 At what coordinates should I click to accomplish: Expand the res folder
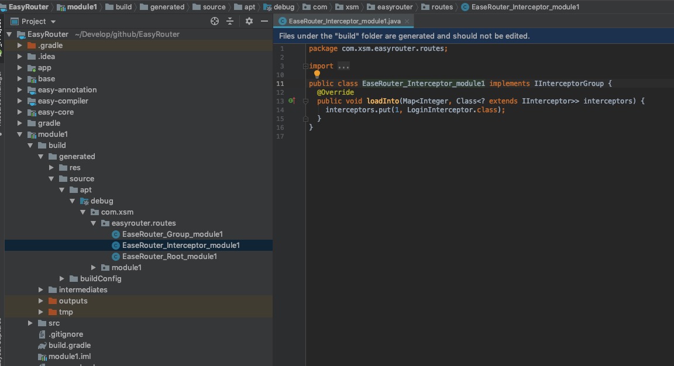point(51,168)
